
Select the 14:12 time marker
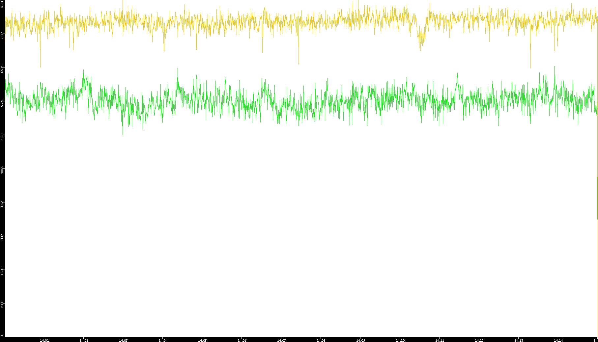pos(479,340)
